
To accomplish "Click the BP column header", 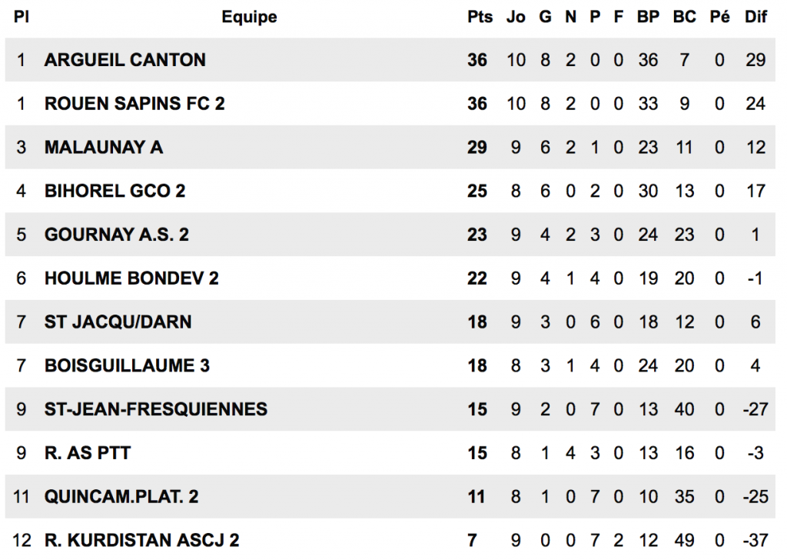I will (x=648, y=17).
